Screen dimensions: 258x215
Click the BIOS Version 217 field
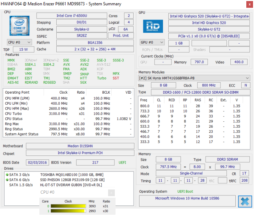tap(95, 162)
